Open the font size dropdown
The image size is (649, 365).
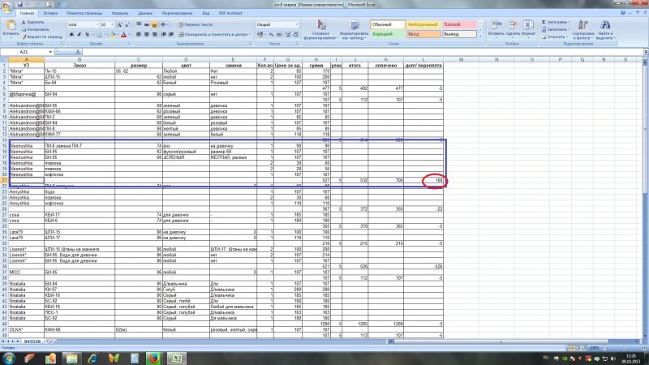click(112, 25)
